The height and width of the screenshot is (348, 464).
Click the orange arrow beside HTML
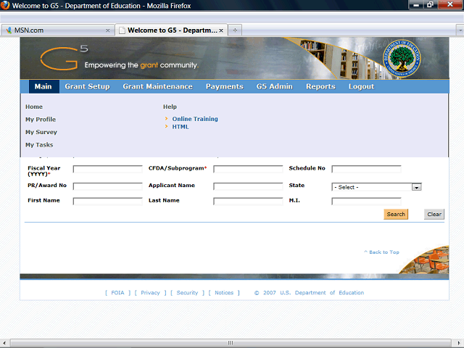(x=166, y=126)
